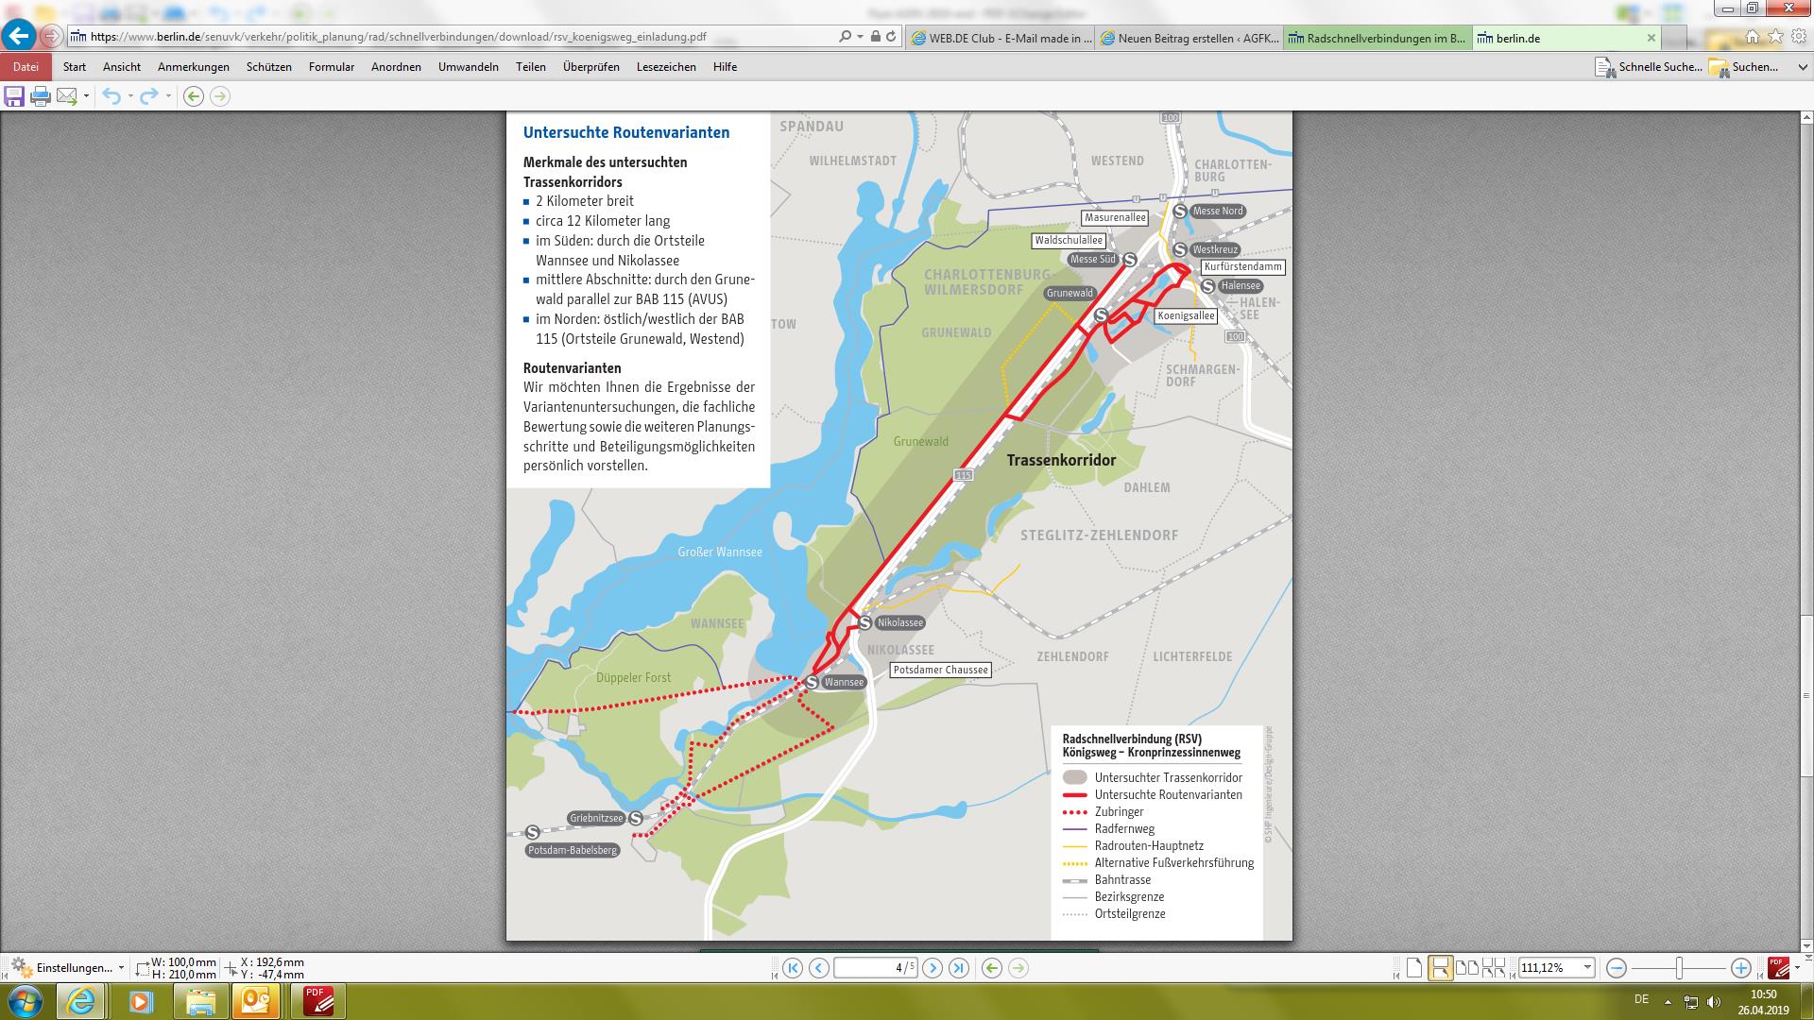Click the address bar URL field
This screenshot has height=1020, width=1814.
point(453,37)
